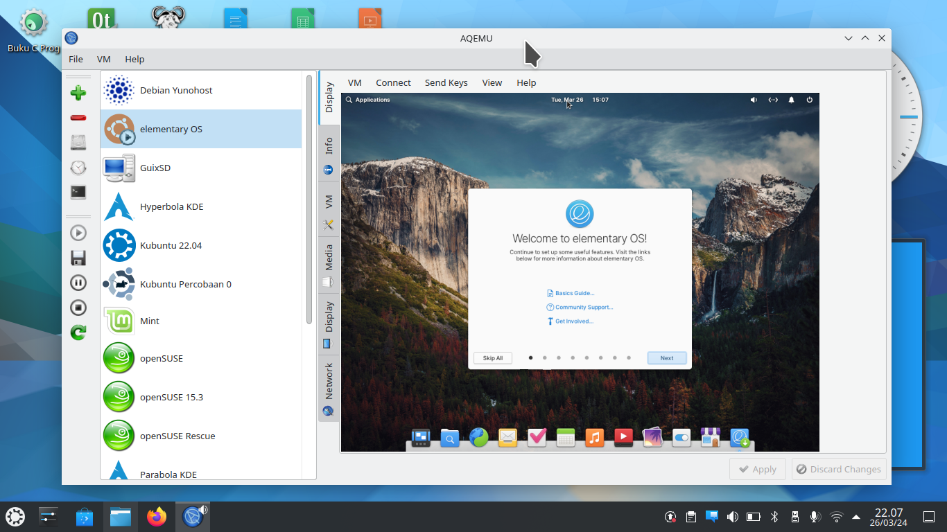Open notifications bell in guest panel
This screenshot has width=947, height=532.
point(792,100)
